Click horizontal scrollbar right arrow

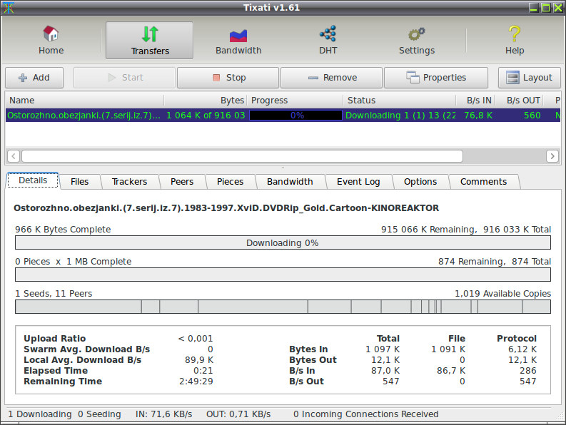552,156
